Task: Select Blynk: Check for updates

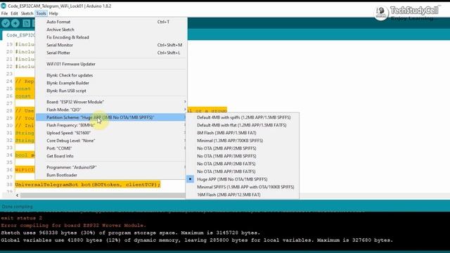Action: point(111,75)
